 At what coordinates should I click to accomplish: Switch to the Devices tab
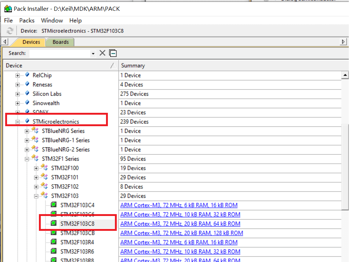point(31,42)
